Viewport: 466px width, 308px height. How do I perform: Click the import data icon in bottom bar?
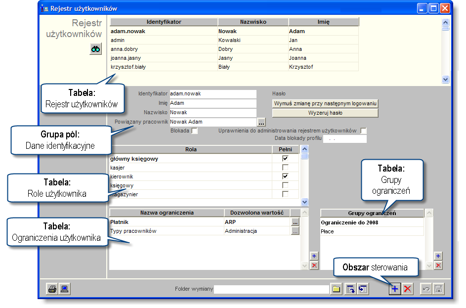tap(363, 289)
